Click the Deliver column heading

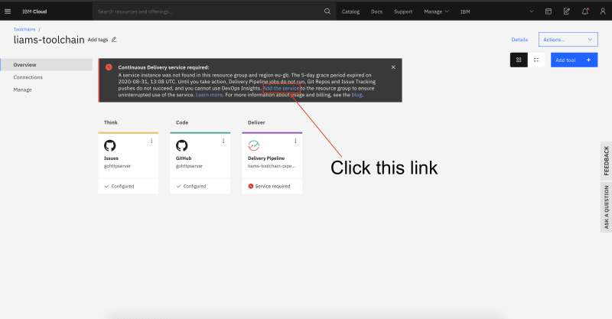pos(256,122)
